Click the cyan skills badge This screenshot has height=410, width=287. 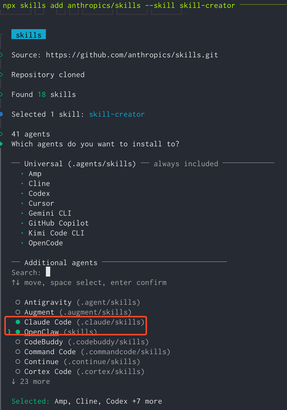tap(29, 35)
